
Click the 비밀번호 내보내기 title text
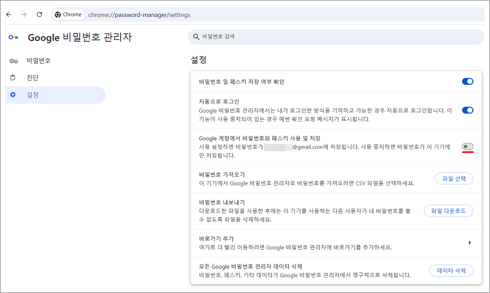[222, 202]
